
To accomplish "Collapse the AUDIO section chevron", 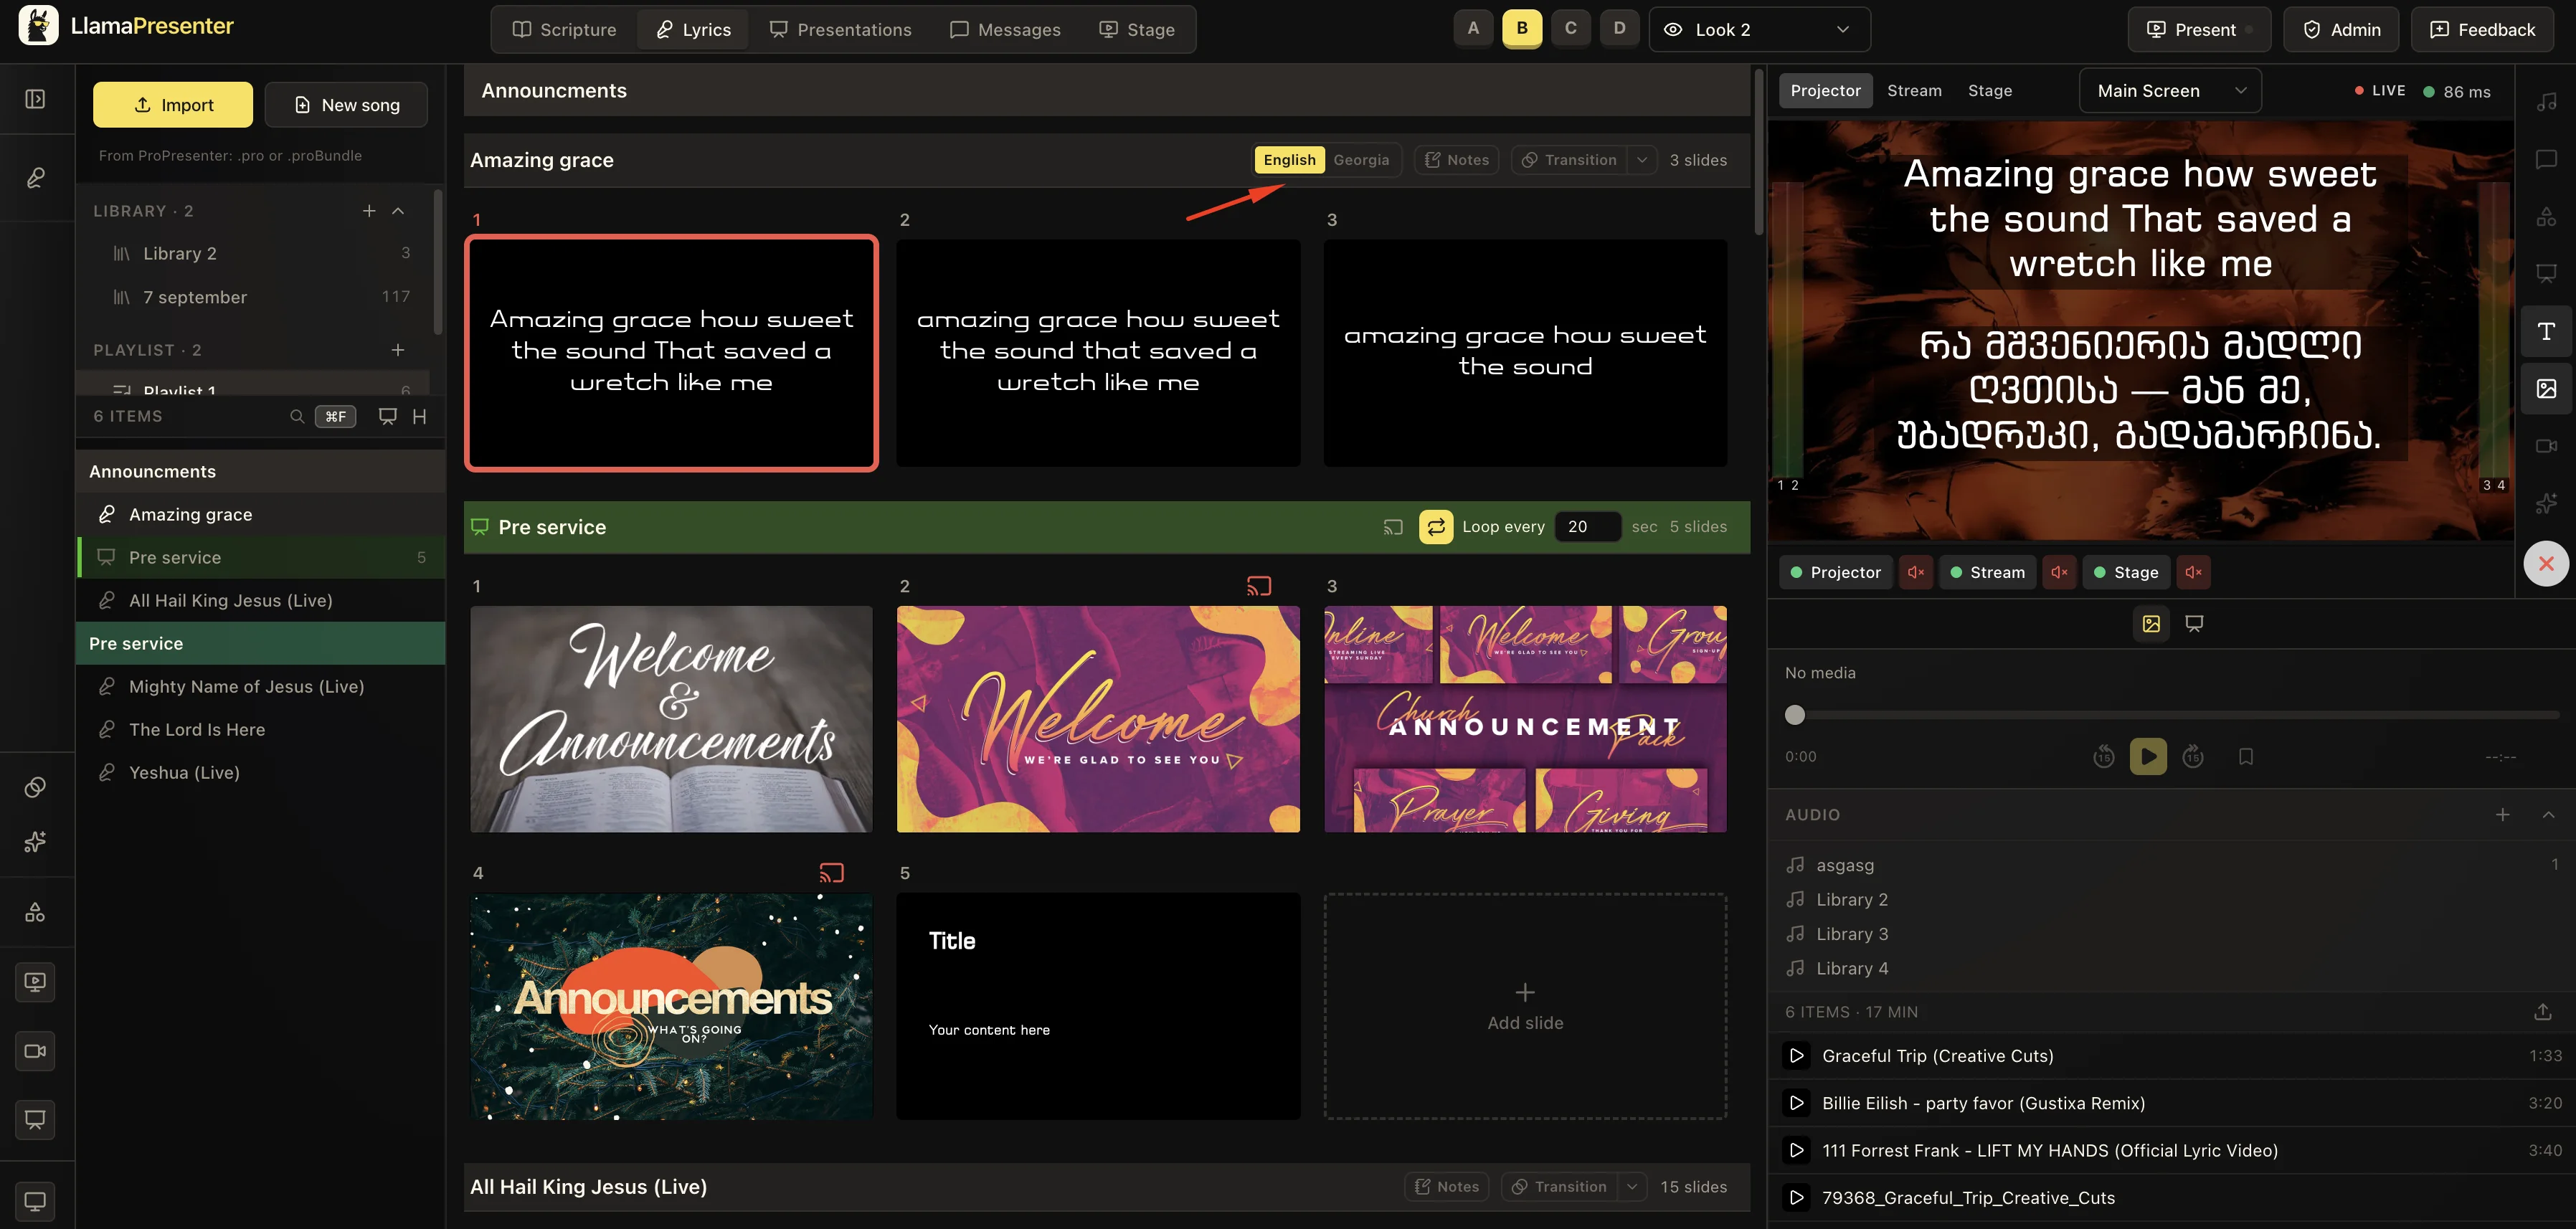I will tap(2548, 815).
